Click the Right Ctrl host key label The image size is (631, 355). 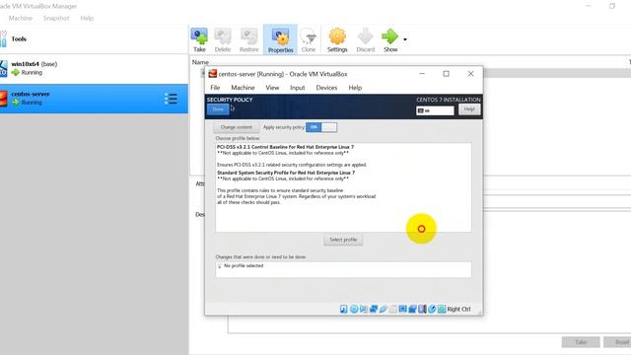pos(458,309)
